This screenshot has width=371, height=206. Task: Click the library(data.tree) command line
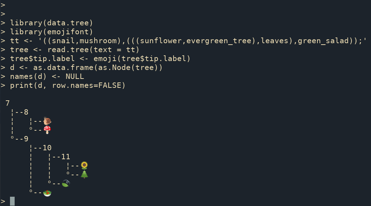click(51, 23)
